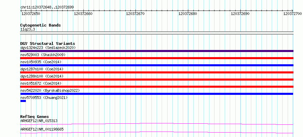Open variant dgv1324n223 (Sedlazeck2020) label
The image size is (303, 137).
(x=48, y=48)
